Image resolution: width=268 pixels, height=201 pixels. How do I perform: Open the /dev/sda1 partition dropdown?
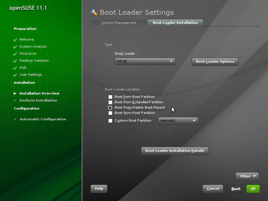(178, 121)
